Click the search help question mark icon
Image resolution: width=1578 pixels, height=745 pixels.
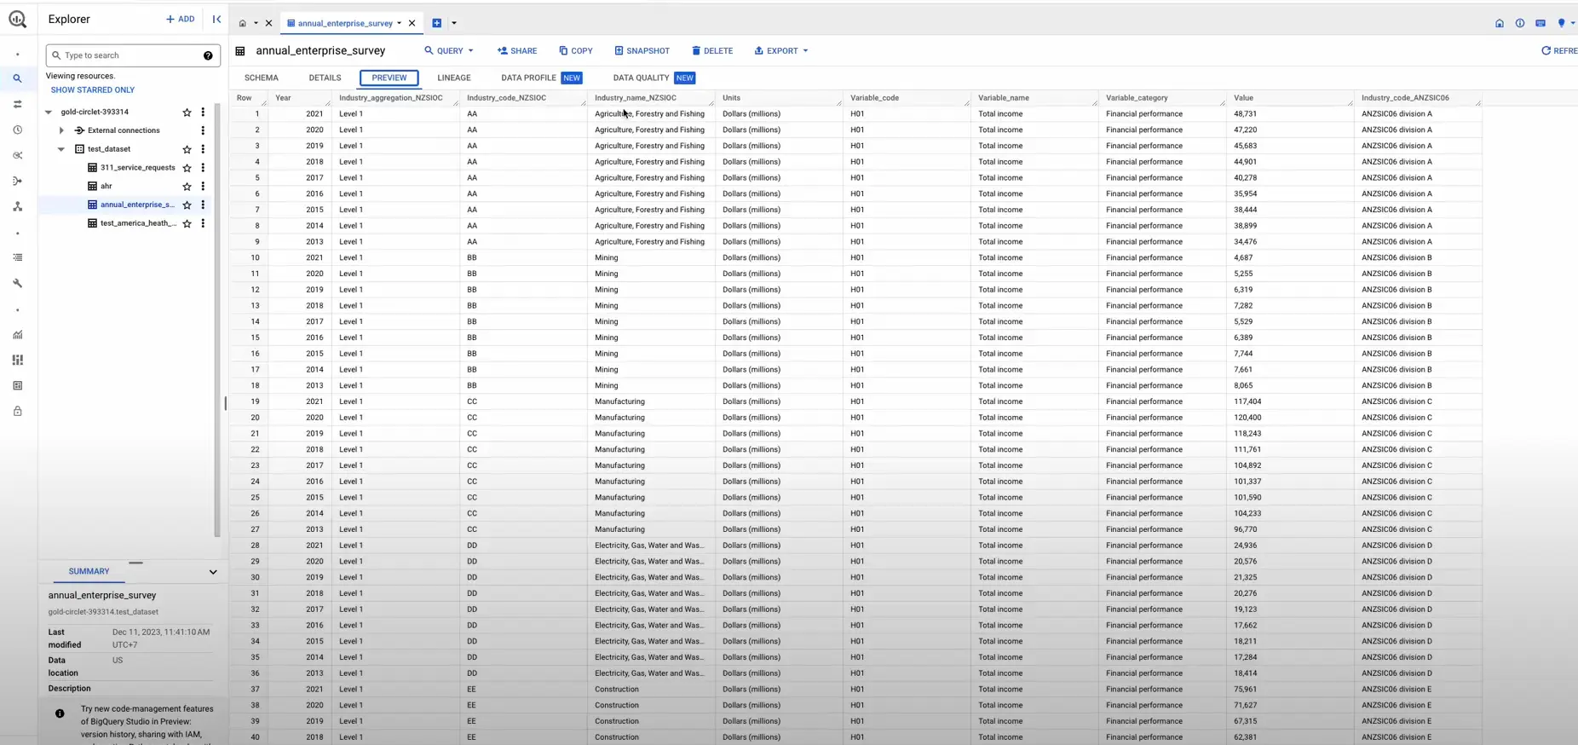pyautogui.click(x=208, y=55)
